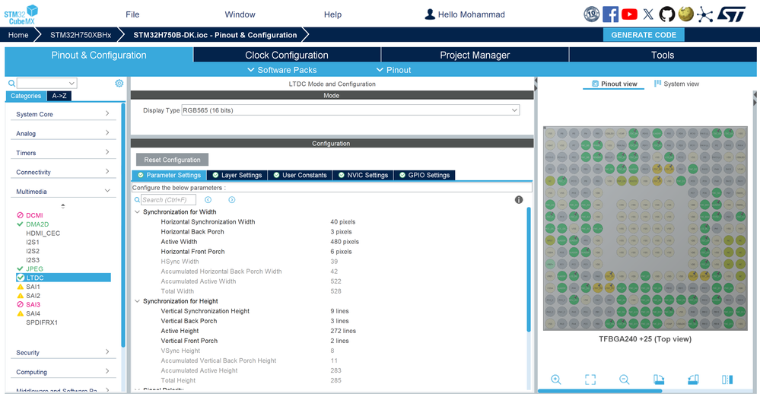Open the GPIO Settings tab

(424, 175)
